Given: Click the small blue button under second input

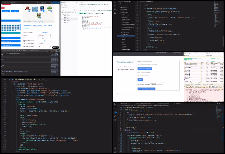Looking at the screenshot, I should pos(140,80).
